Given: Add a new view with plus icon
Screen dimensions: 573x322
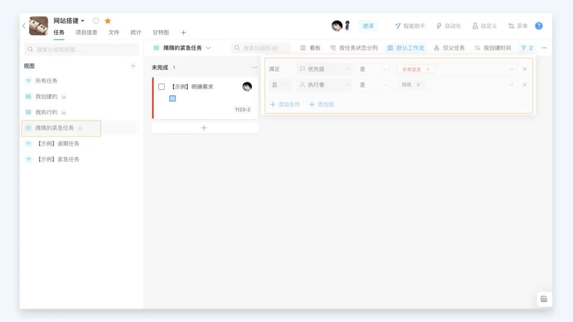Looking at the screenshot, I should [x=133, y=66].
